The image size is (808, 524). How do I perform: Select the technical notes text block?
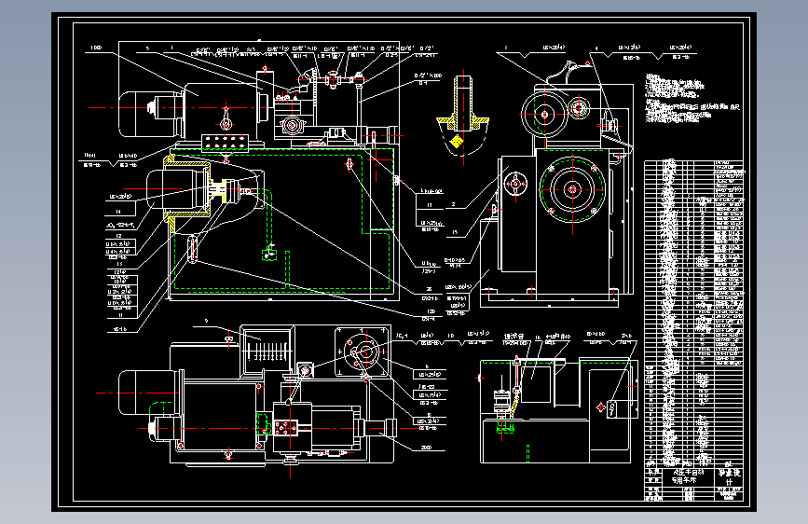[x=692, y=98]
